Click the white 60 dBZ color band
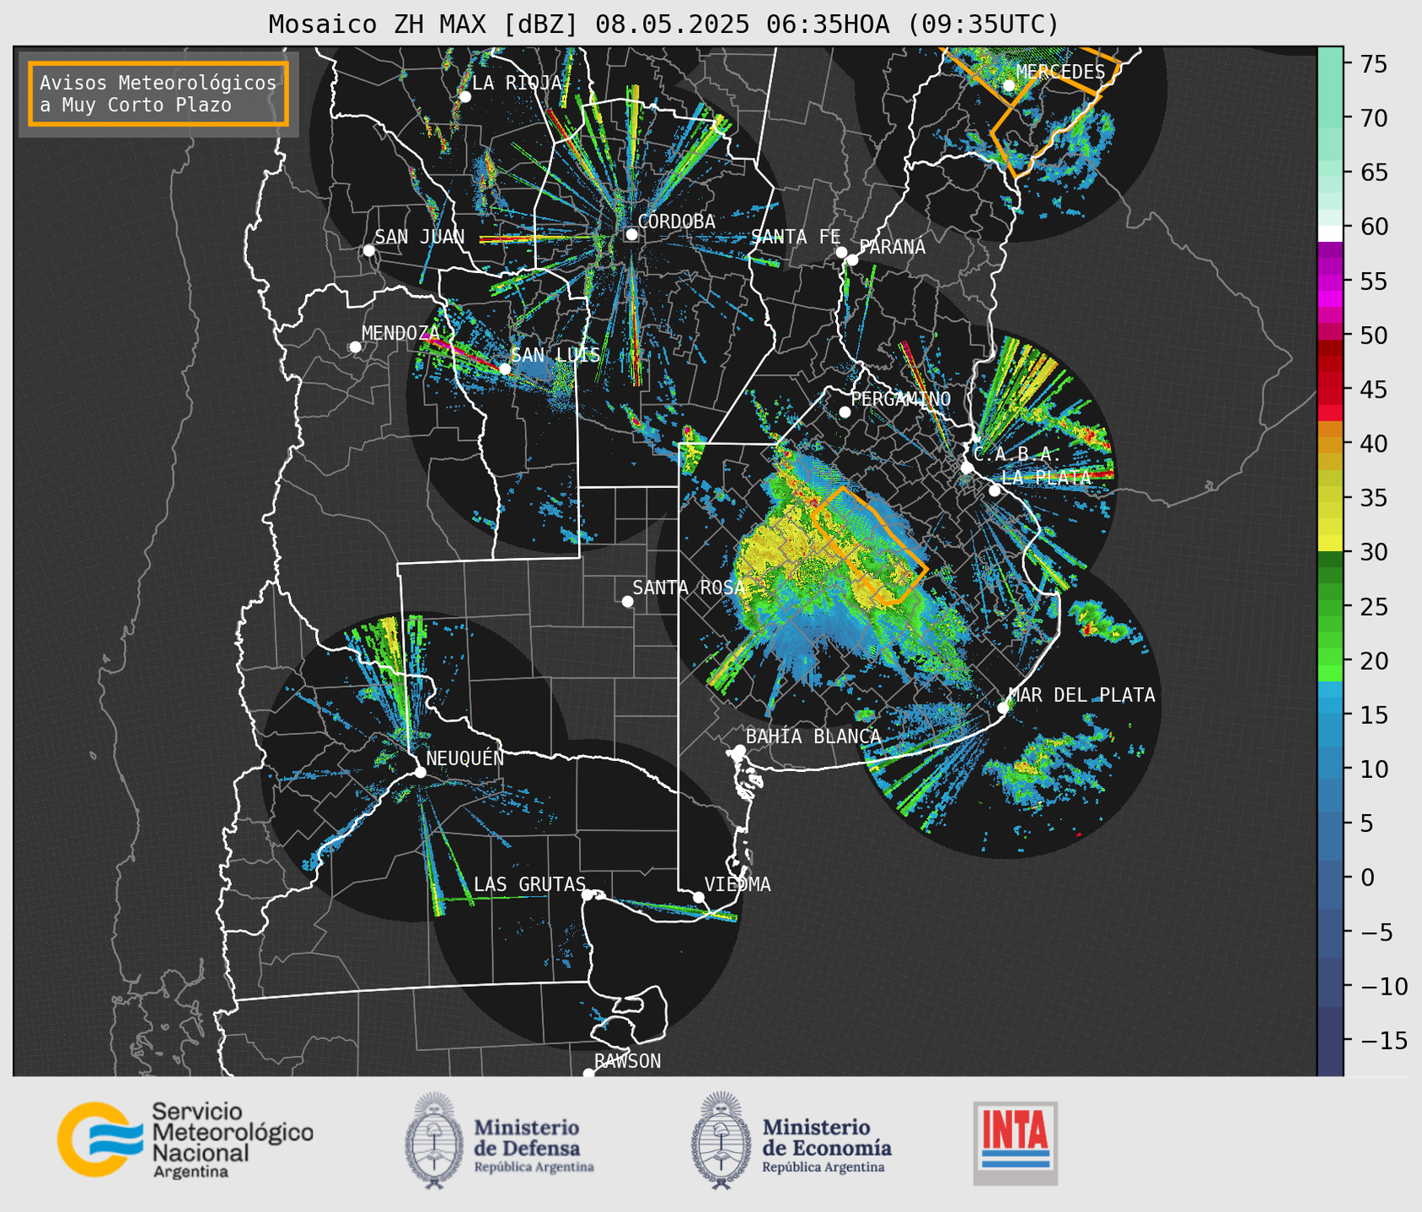Screen dimensions: 1422x1212 1330,233
